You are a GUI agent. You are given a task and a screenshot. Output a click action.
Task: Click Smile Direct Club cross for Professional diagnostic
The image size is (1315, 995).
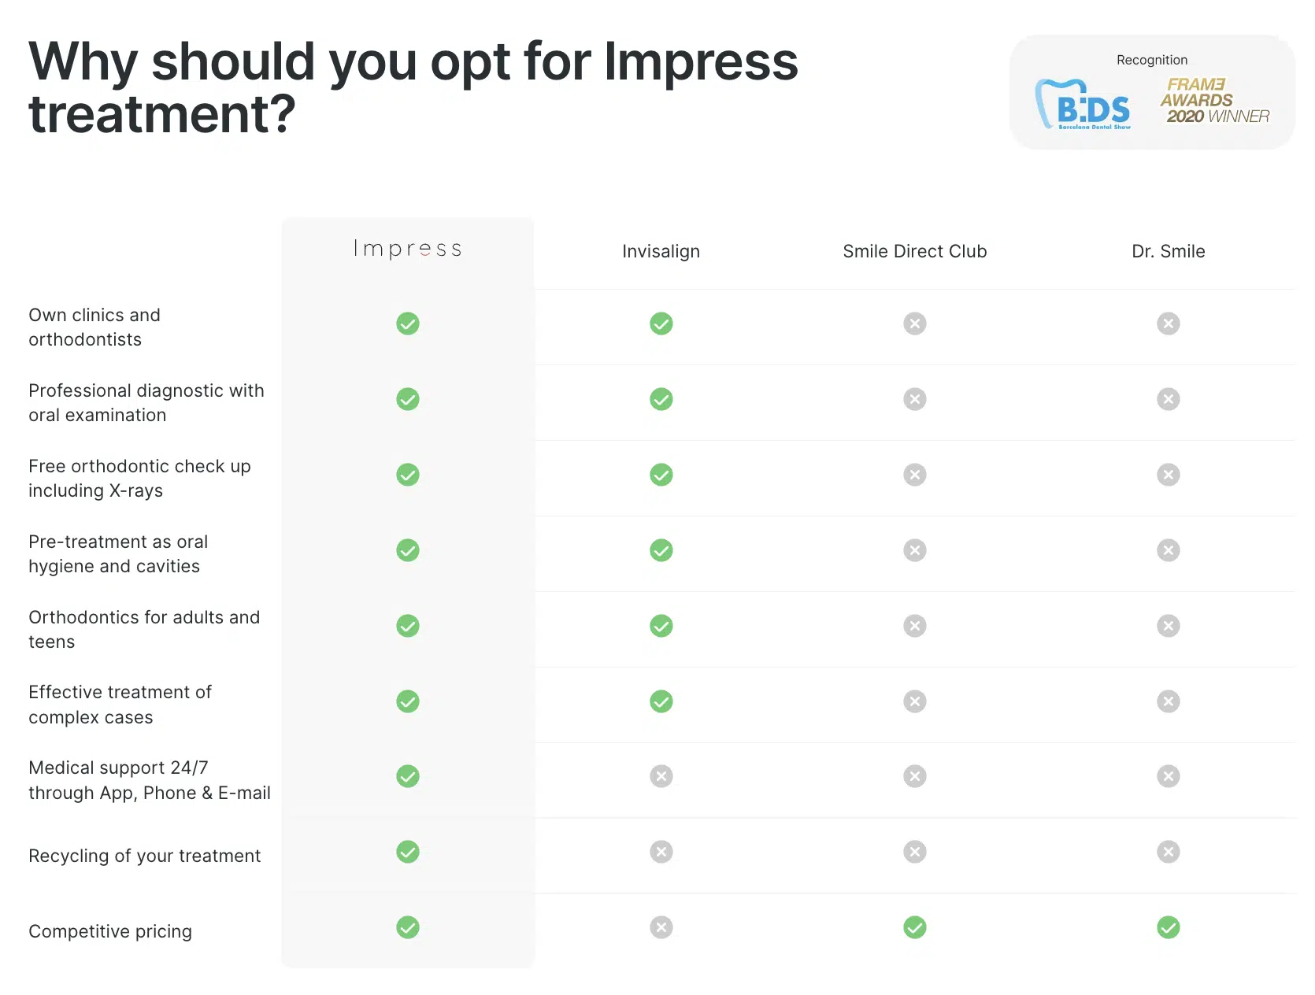915,399
